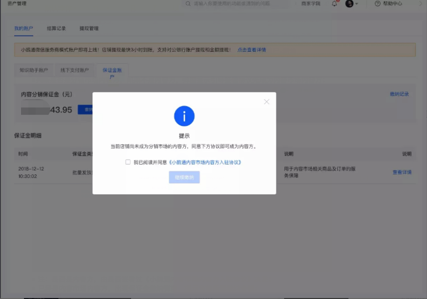
Task: Click the 2018-12-12 10:30:02 timestamp cell
Action: point(31,172)
